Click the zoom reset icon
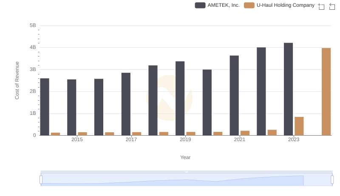The image size is (340, 196). 332,6
